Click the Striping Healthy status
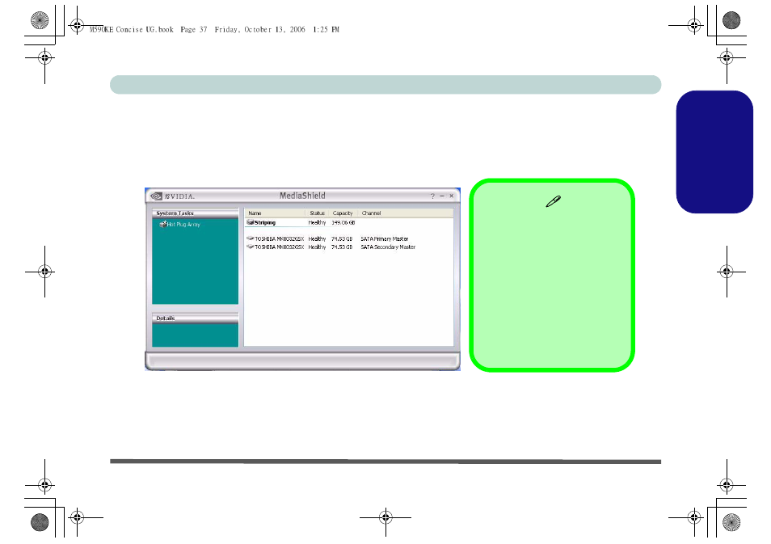771x544 pixels. coord(317,223)
